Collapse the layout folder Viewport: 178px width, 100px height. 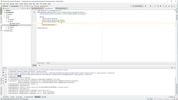6,22
